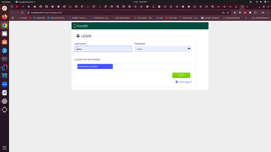
Task: Open the EMRS - Issues bookmark
Action: [x=79, y=18]
